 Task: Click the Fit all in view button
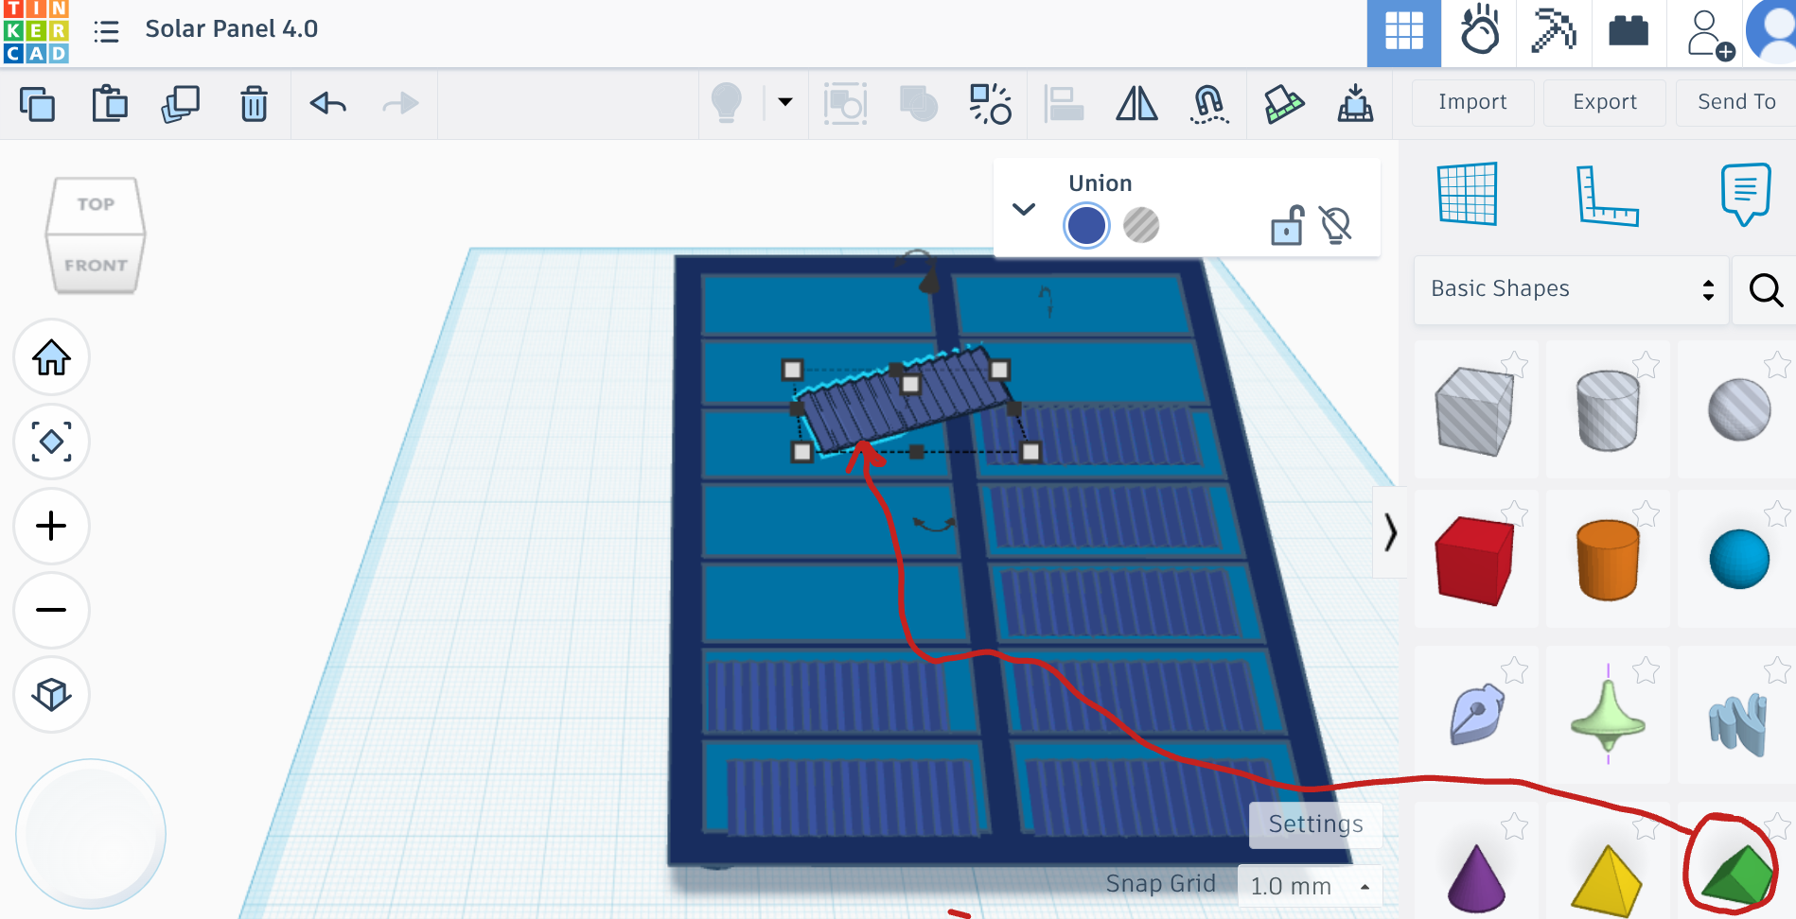(x=51, y=442)
